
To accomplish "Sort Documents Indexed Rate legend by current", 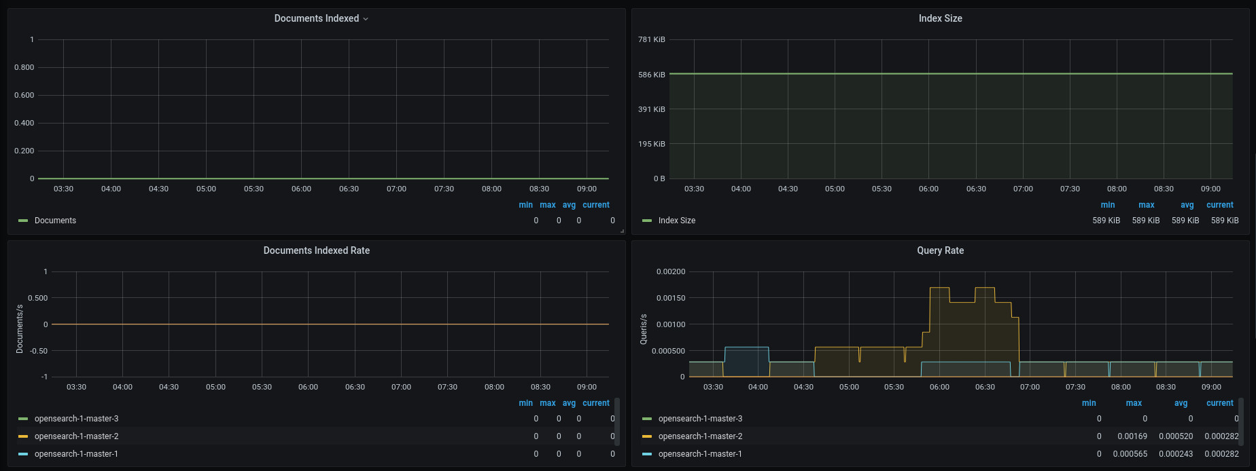I will (596, 403).
